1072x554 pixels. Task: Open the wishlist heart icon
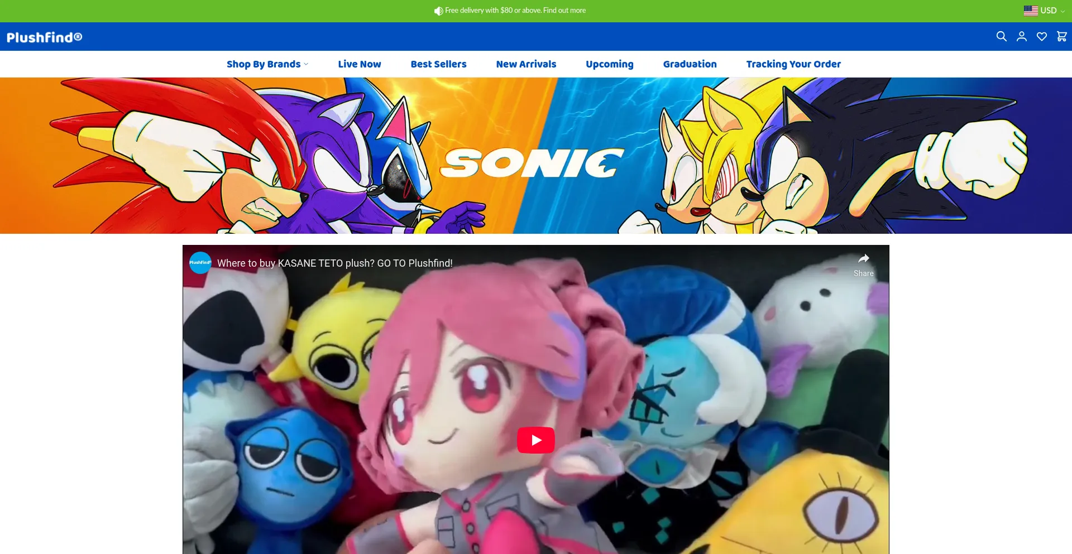1041,37
